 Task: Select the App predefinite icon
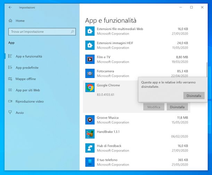coord(10,67)
